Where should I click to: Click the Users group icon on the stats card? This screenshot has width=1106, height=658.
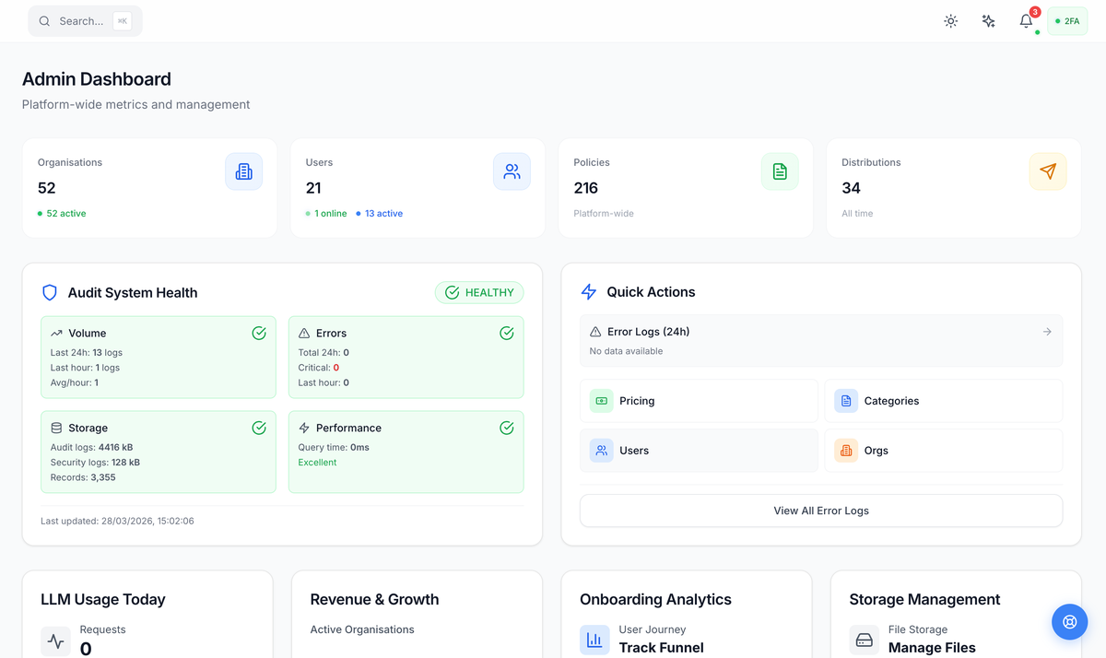[x=512, y=171]
